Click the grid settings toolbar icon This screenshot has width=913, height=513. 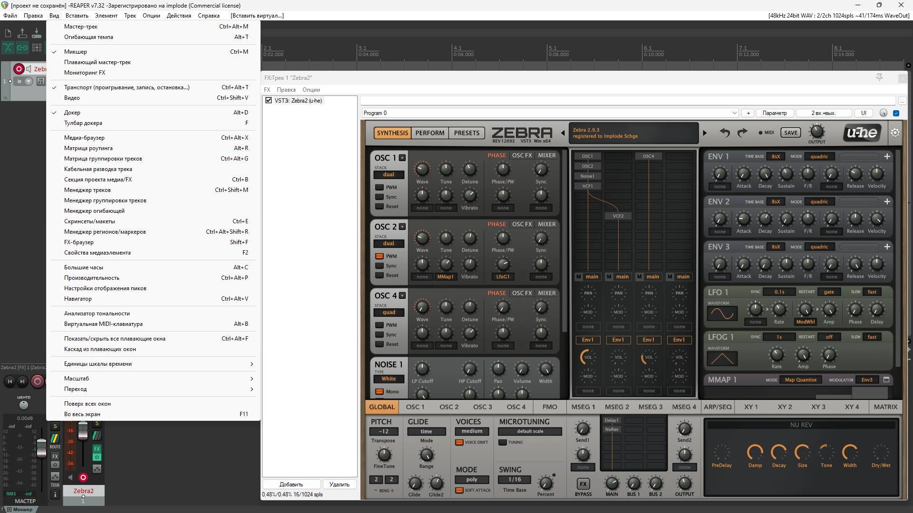37,47
